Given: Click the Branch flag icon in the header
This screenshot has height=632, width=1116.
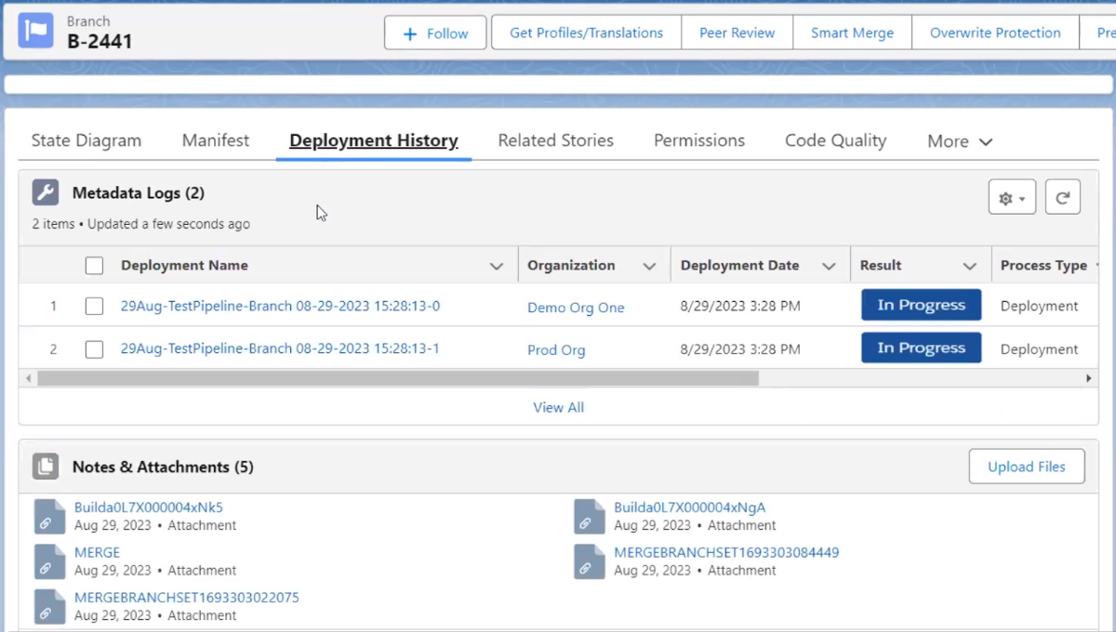Looking at the screenshot, I should (35, 31).
